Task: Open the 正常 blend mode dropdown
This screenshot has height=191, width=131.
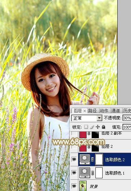Action: (x=87, y=118)
